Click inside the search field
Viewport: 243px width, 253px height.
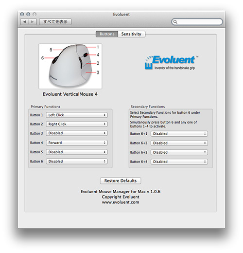tap(197, 22)
